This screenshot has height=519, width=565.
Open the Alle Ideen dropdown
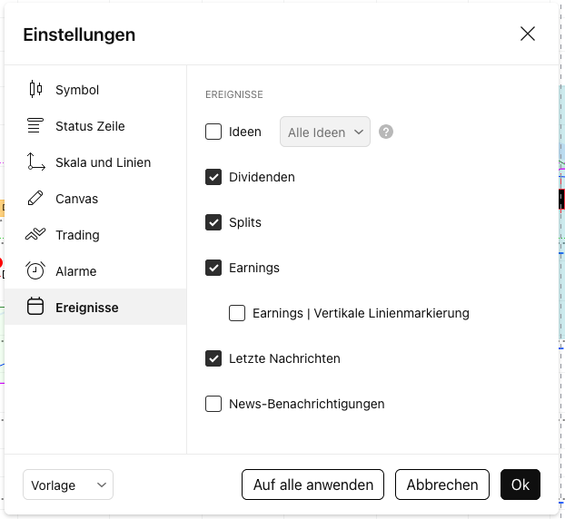pyautogui.click(x=325, y=132)
